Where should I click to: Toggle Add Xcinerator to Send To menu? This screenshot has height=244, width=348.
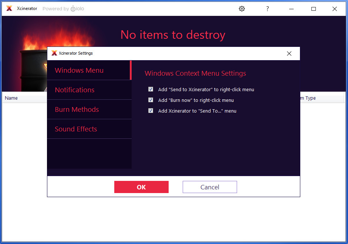(151, 110)
